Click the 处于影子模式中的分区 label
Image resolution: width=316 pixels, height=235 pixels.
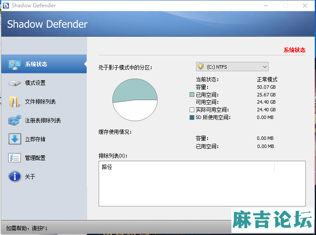[x=125, y=67]
